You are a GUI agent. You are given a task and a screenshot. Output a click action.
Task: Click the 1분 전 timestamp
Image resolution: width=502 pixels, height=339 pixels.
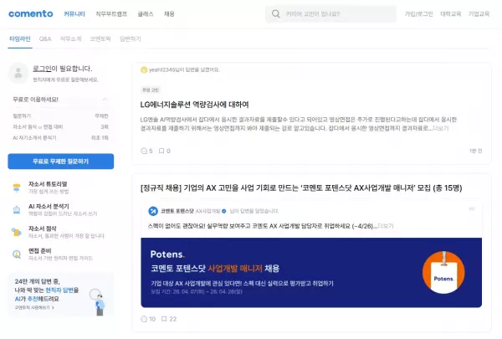[475, 151]
